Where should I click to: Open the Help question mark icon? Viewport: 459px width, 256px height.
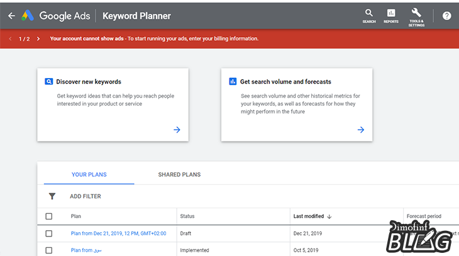446,16
